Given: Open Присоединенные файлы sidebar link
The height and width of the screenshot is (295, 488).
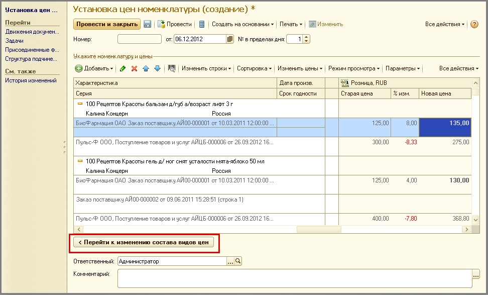Looking at the screenshot, I should [x=32, y=50].
